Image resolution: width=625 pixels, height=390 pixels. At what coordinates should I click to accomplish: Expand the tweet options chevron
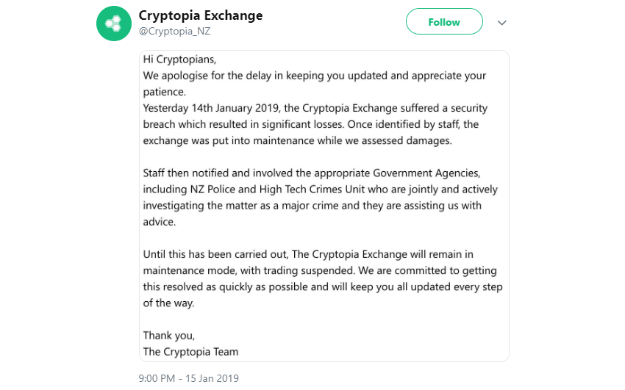[x=502, y=23]
